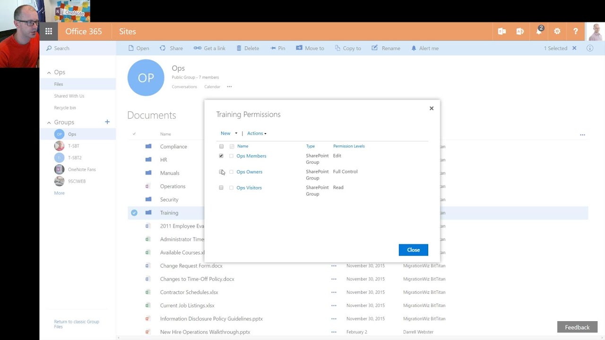
Task: Open the Ops Members group link
Action: coord(251,156)
